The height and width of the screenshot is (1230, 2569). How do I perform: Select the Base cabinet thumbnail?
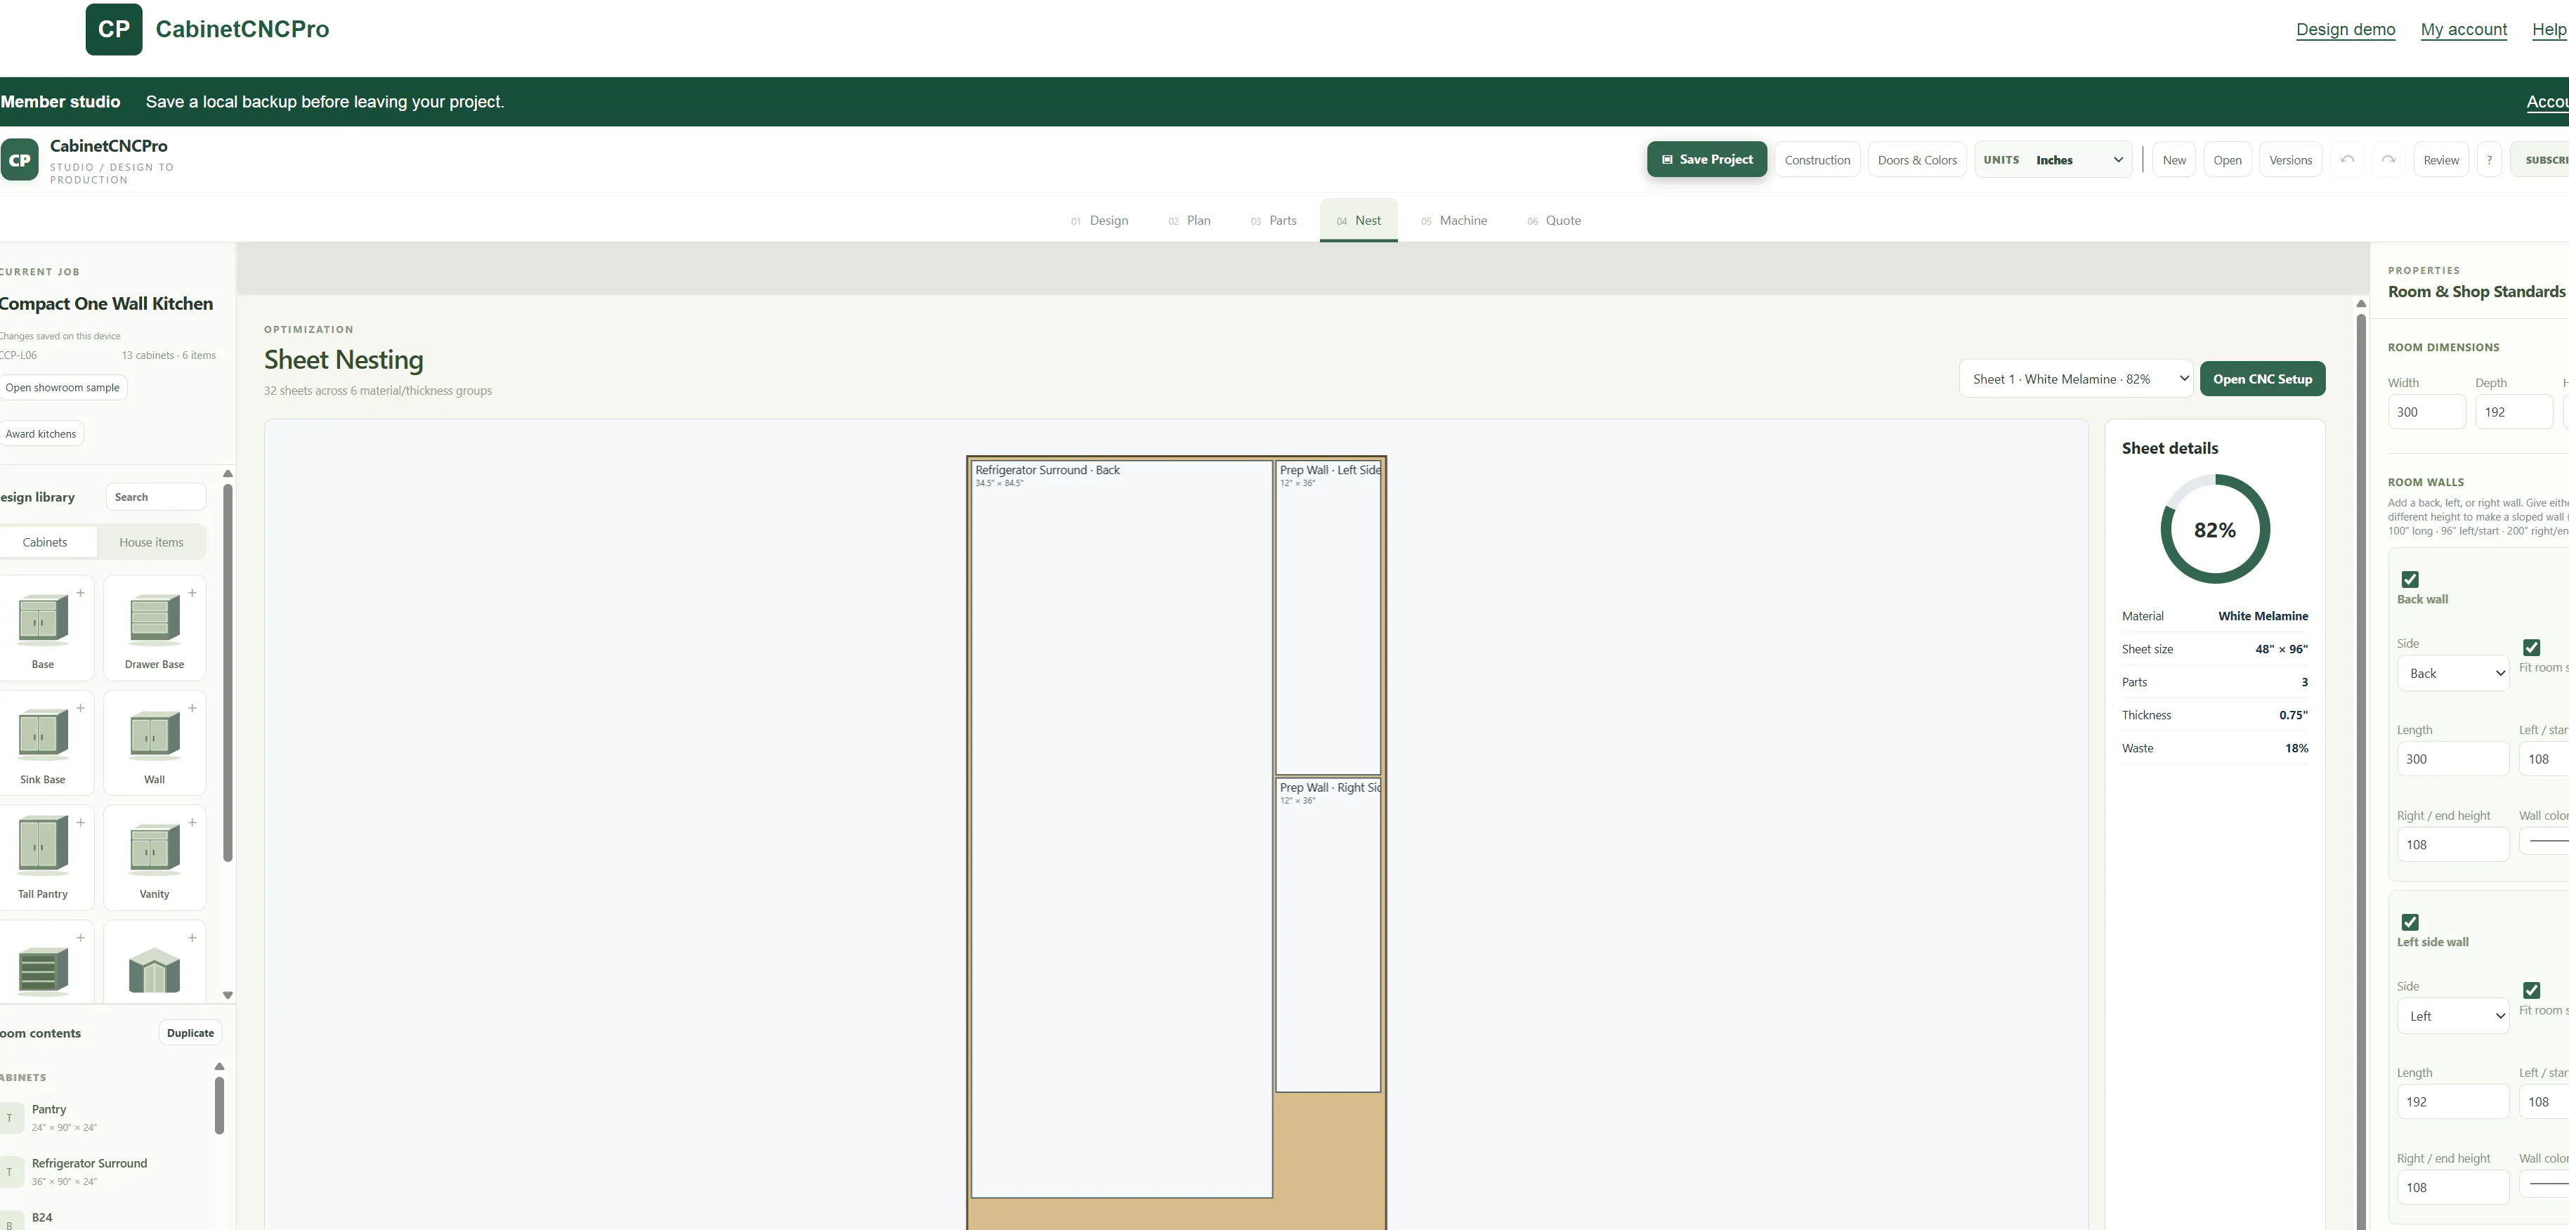pos(43,620)
